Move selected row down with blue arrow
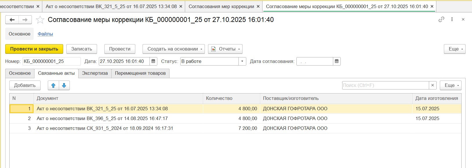The width and height of the screenshot is (472, 168). 64,85
